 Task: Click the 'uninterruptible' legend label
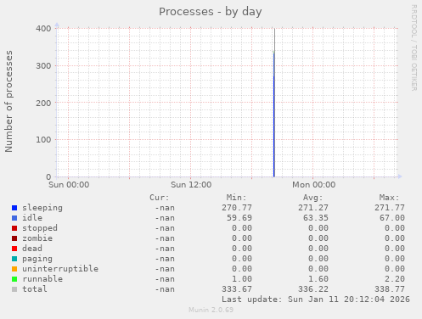tap(60, 269)
